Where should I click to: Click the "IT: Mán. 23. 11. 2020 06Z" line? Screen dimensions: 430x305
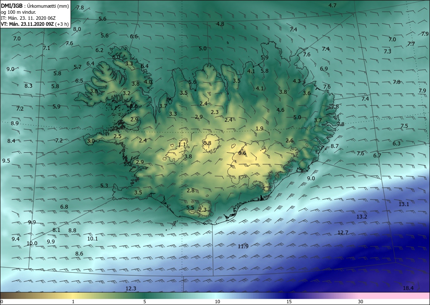[x=28, y=18]
